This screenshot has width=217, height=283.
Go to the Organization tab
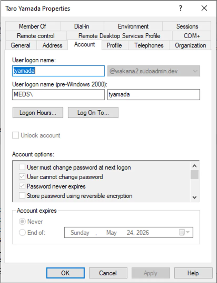click(x=190, y=45)
